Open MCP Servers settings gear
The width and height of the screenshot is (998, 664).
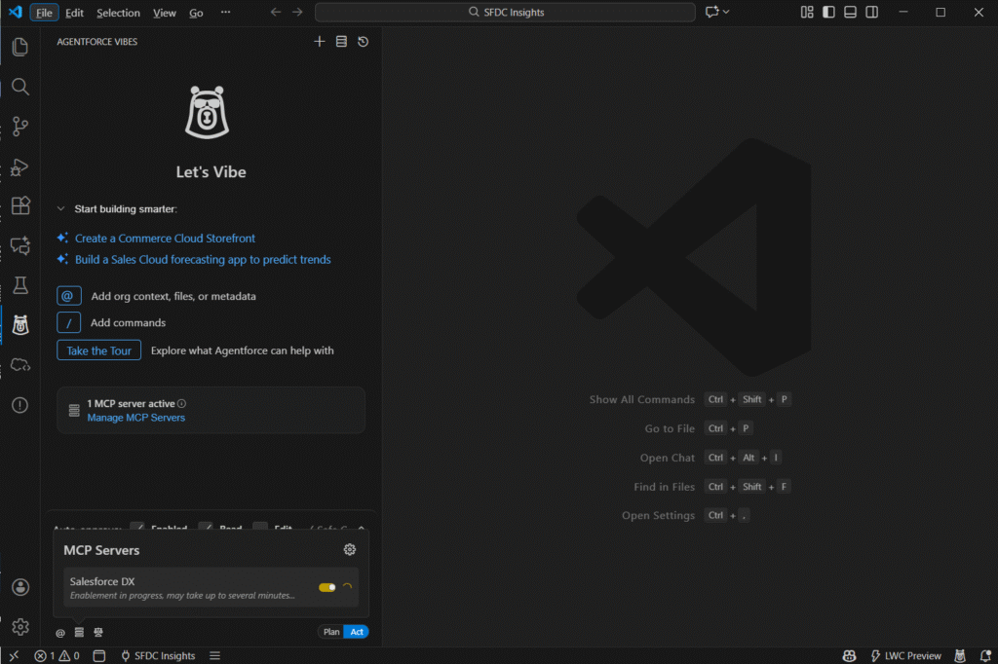[x=350, y=550]
